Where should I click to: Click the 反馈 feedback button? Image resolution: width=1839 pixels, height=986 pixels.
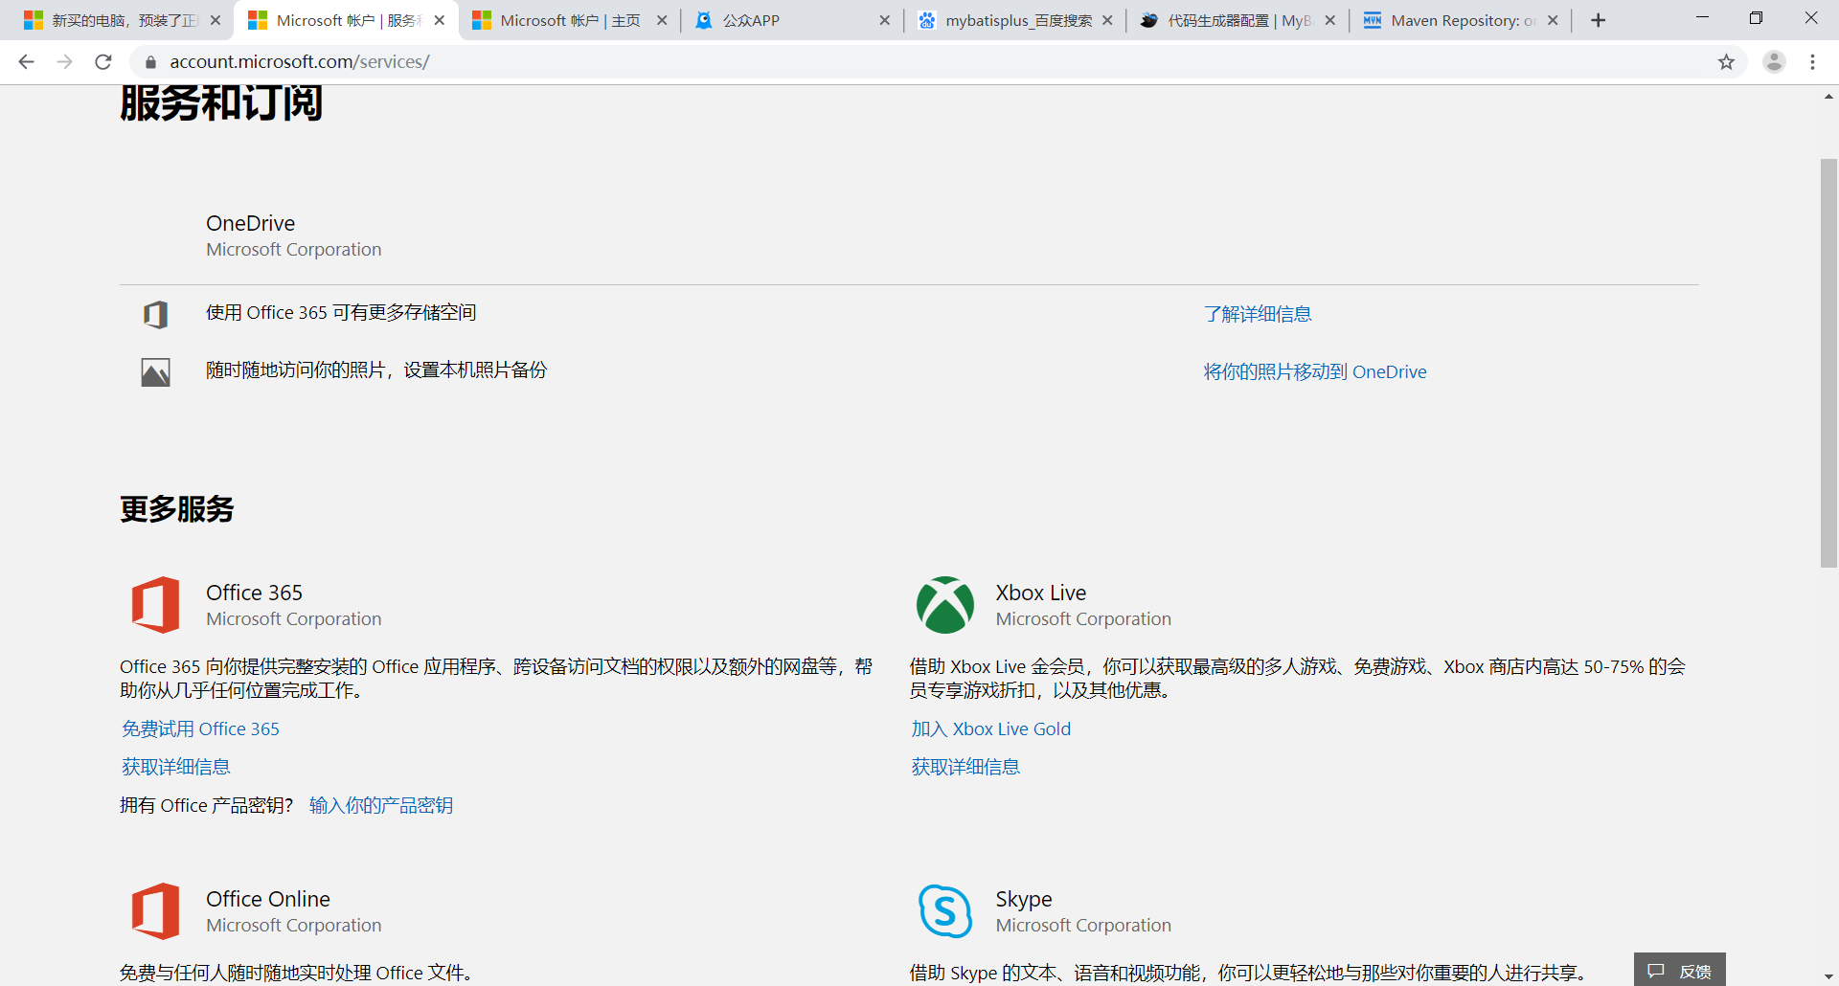pyautogui.click(x=1679, y=970)
